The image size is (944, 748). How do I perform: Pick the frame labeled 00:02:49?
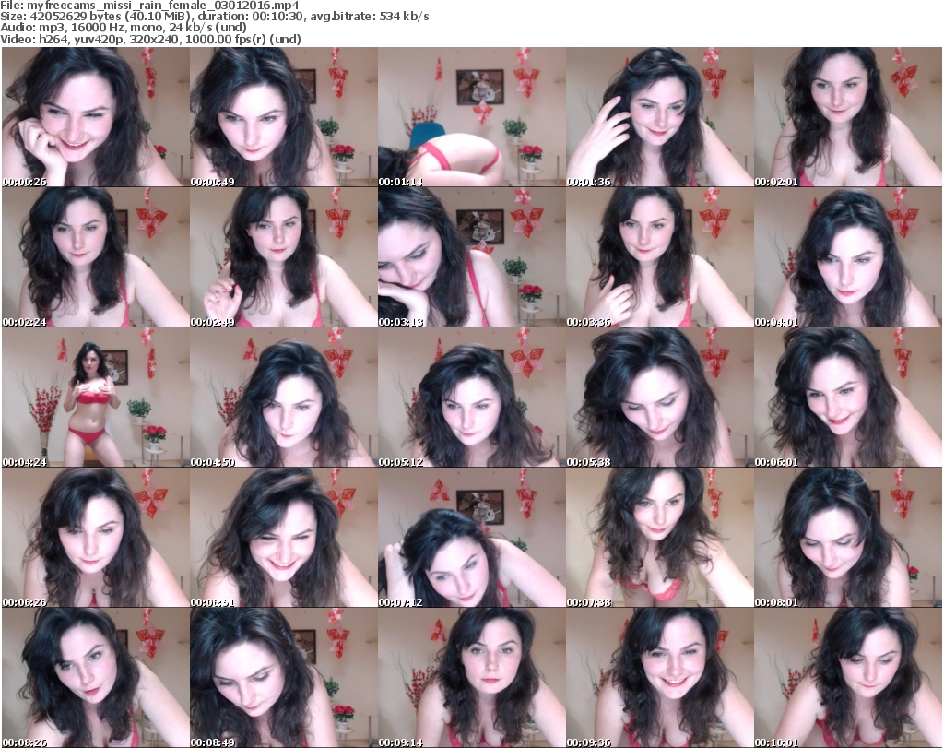284,257
